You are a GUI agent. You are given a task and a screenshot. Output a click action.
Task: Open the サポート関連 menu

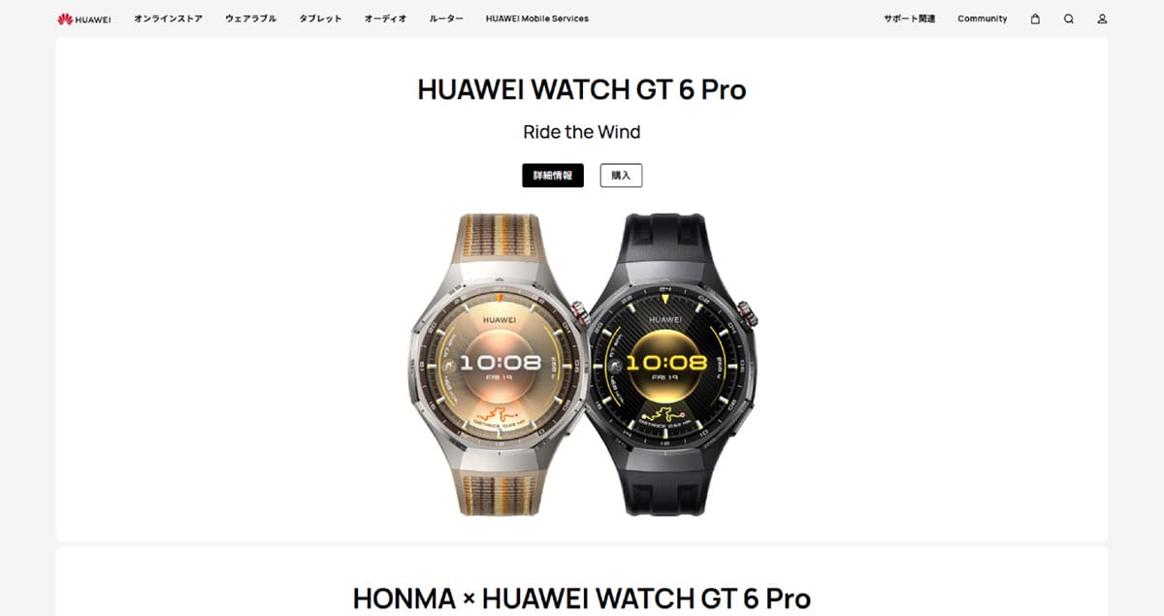pos(909,18)
